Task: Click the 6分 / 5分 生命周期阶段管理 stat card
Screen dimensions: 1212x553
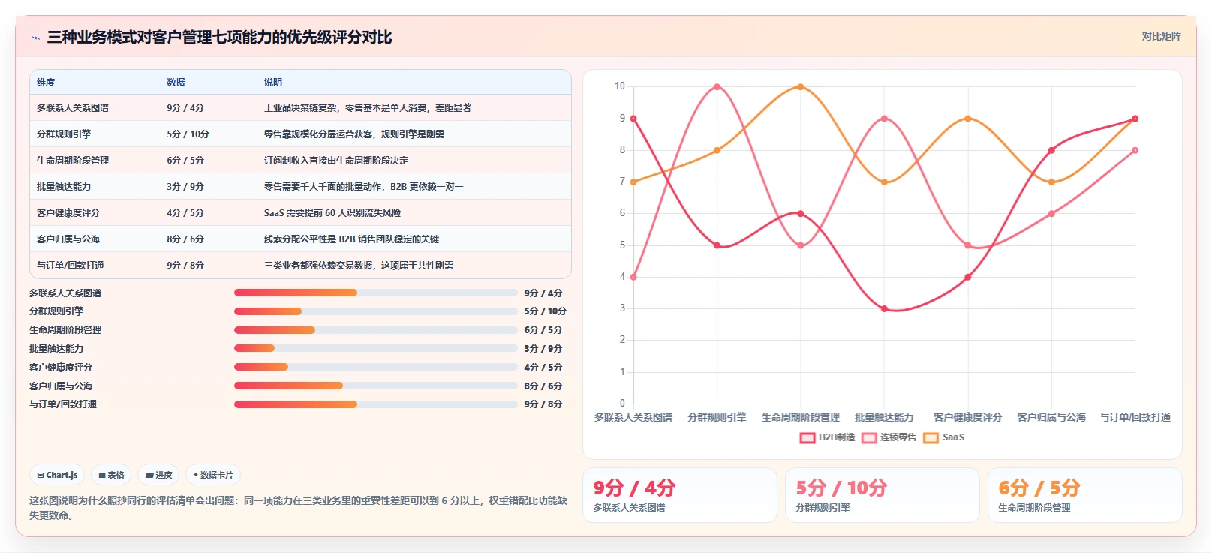Action: 1085,495
